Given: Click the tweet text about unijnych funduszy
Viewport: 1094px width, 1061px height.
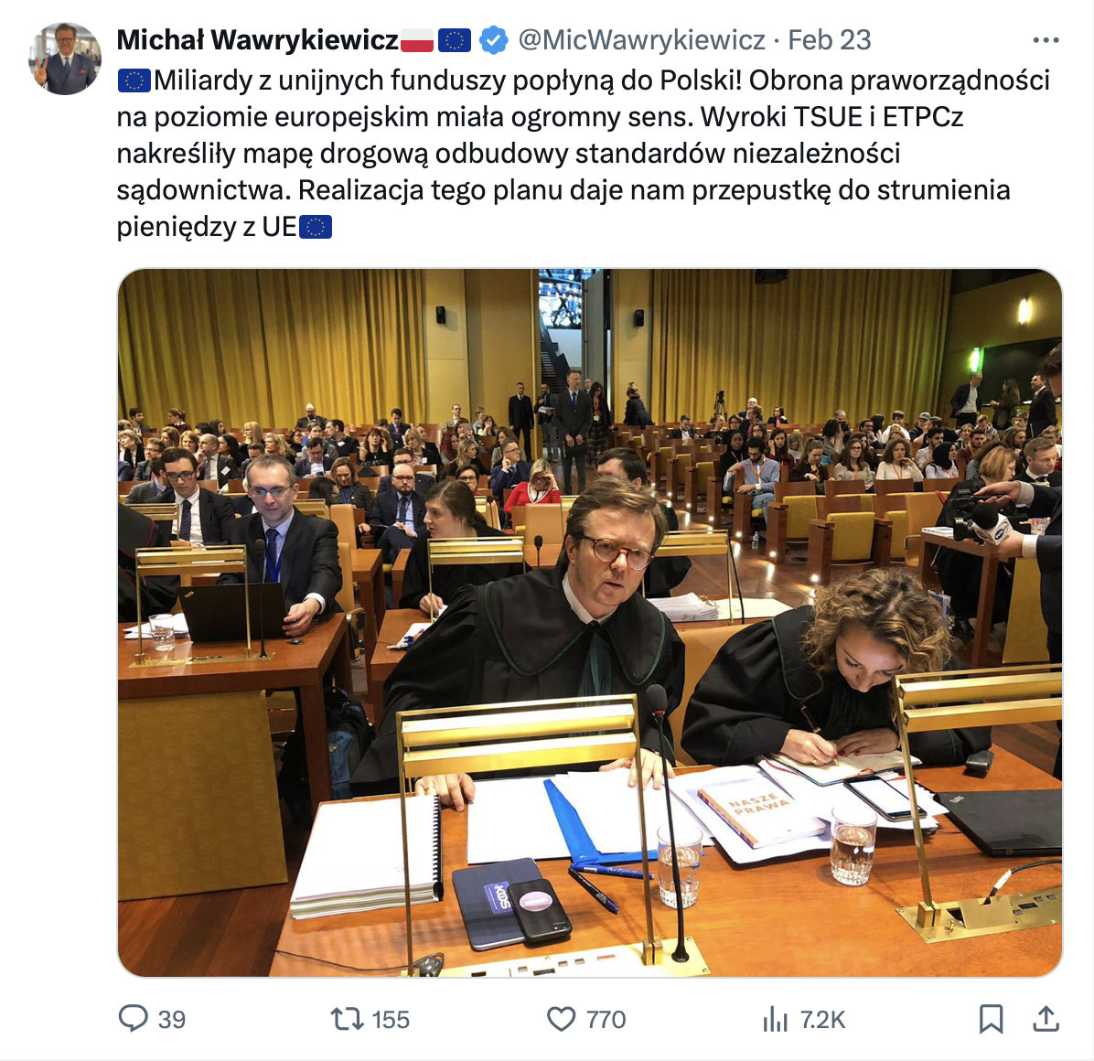Looking at the screenshot, I should pyautogui.click(x=584, y=154).
